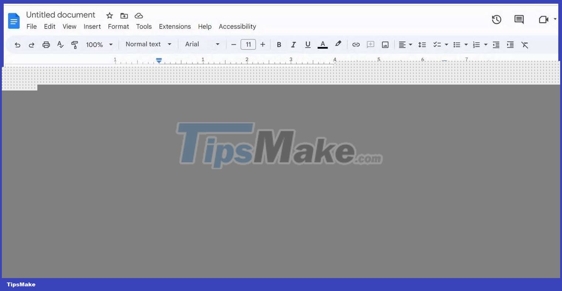Insert a link
Screen dimensions: 562x291
pos(356,44)
